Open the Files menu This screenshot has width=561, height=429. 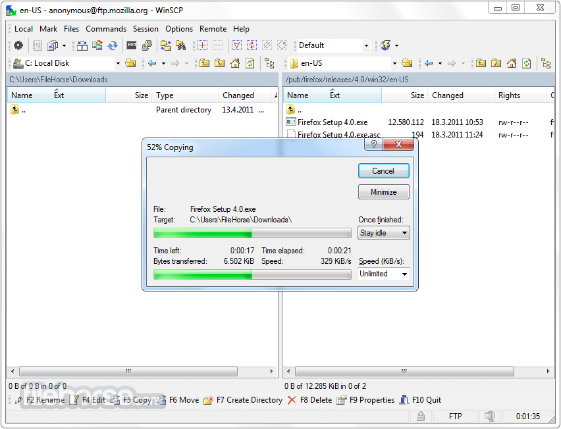[x=72, y=29]
